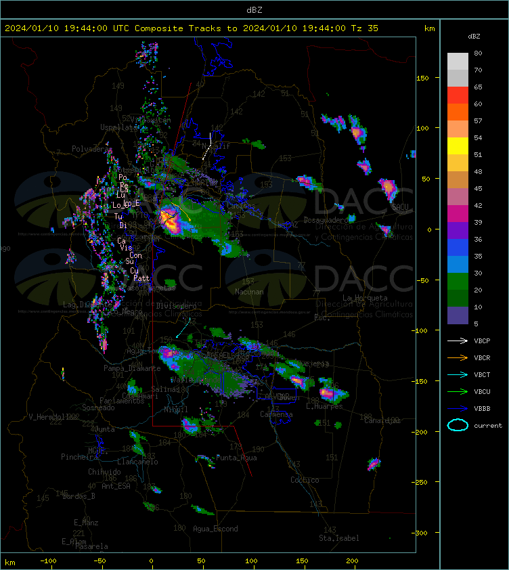Image resolution: width=509 pixels, height=570 pixels.
Task: Click the 'Parlamentos' place label
Action: pyautogui.click(x=122, y=401)
